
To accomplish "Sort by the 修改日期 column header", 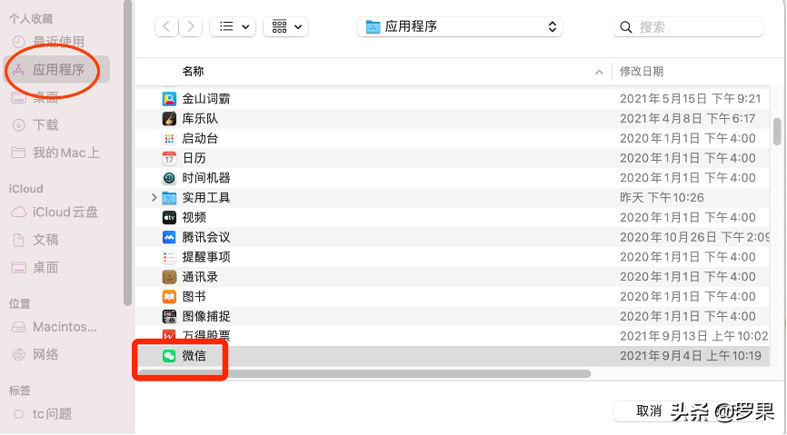I will click(642, 72).
